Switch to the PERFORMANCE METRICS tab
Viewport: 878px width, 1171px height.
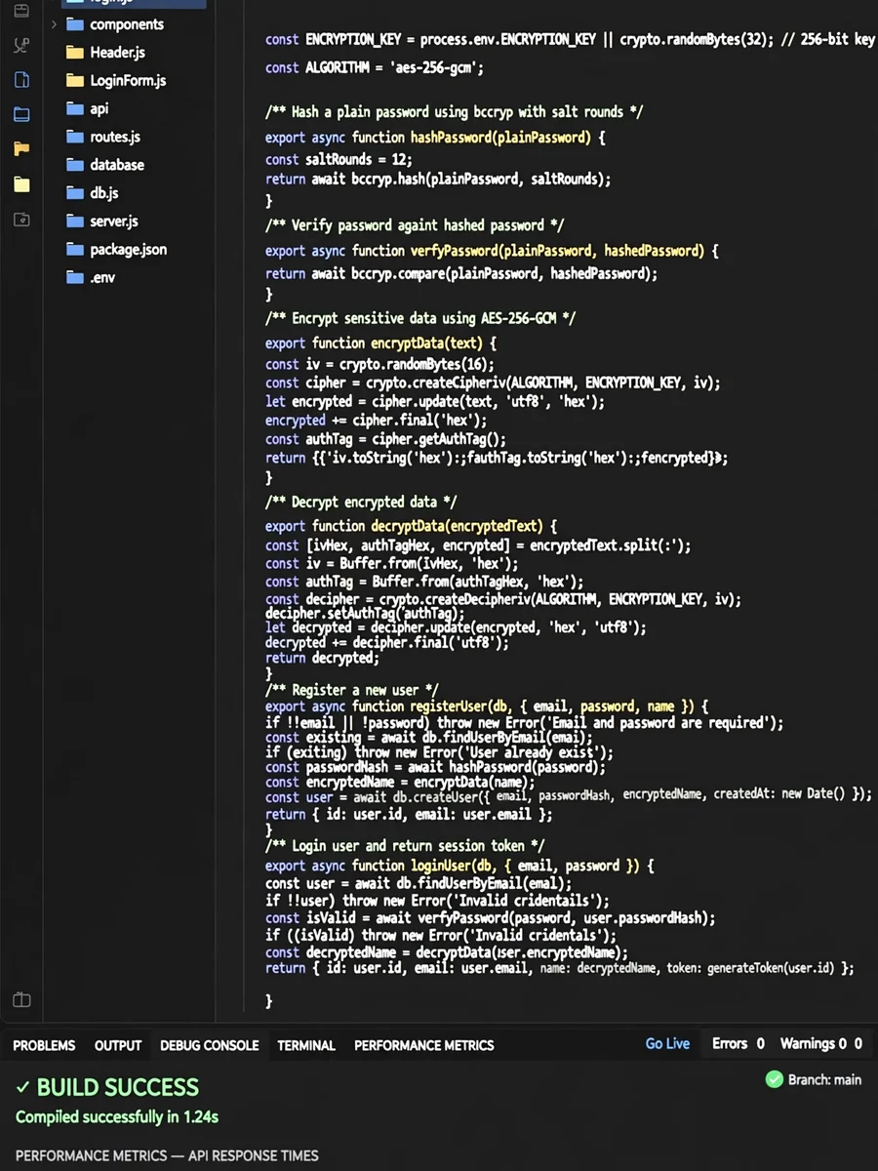pyautogui.click(x=424, y=1045)
